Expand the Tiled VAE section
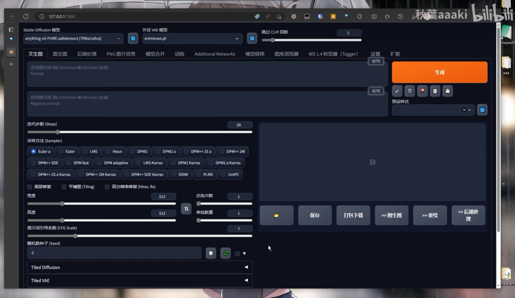 (140, 280)
